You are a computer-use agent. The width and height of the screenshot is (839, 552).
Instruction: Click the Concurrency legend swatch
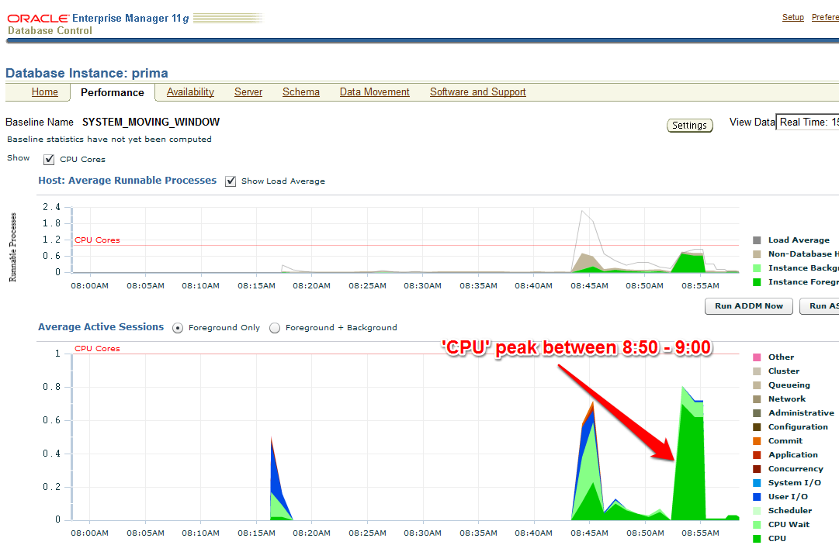[757, 469]
